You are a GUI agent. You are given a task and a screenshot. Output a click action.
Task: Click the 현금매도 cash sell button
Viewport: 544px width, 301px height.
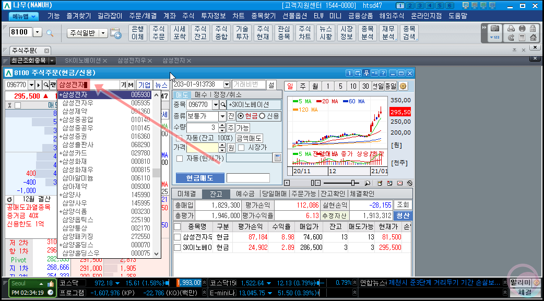coord(200,178)
